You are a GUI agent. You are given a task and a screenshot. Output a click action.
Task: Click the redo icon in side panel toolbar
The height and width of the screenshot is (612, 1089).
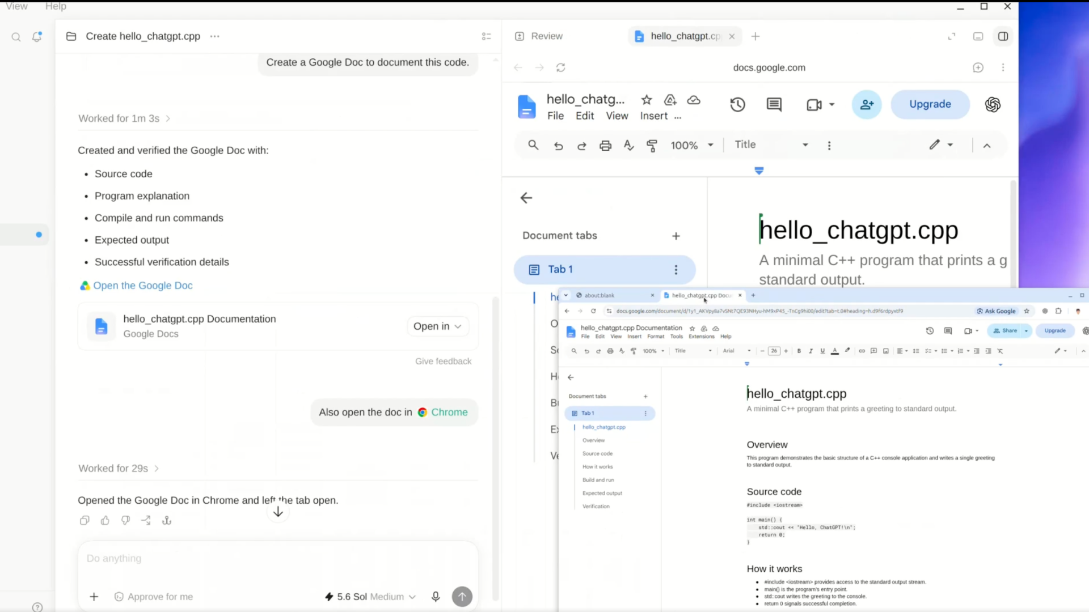click(581, 145)
